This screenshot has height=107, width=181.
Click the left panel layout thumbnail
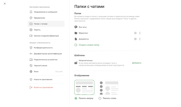(x=108, y=87)
